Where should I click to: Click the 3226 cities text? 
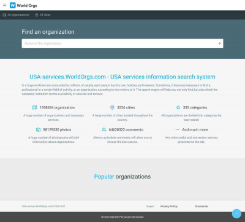(126, 107)
